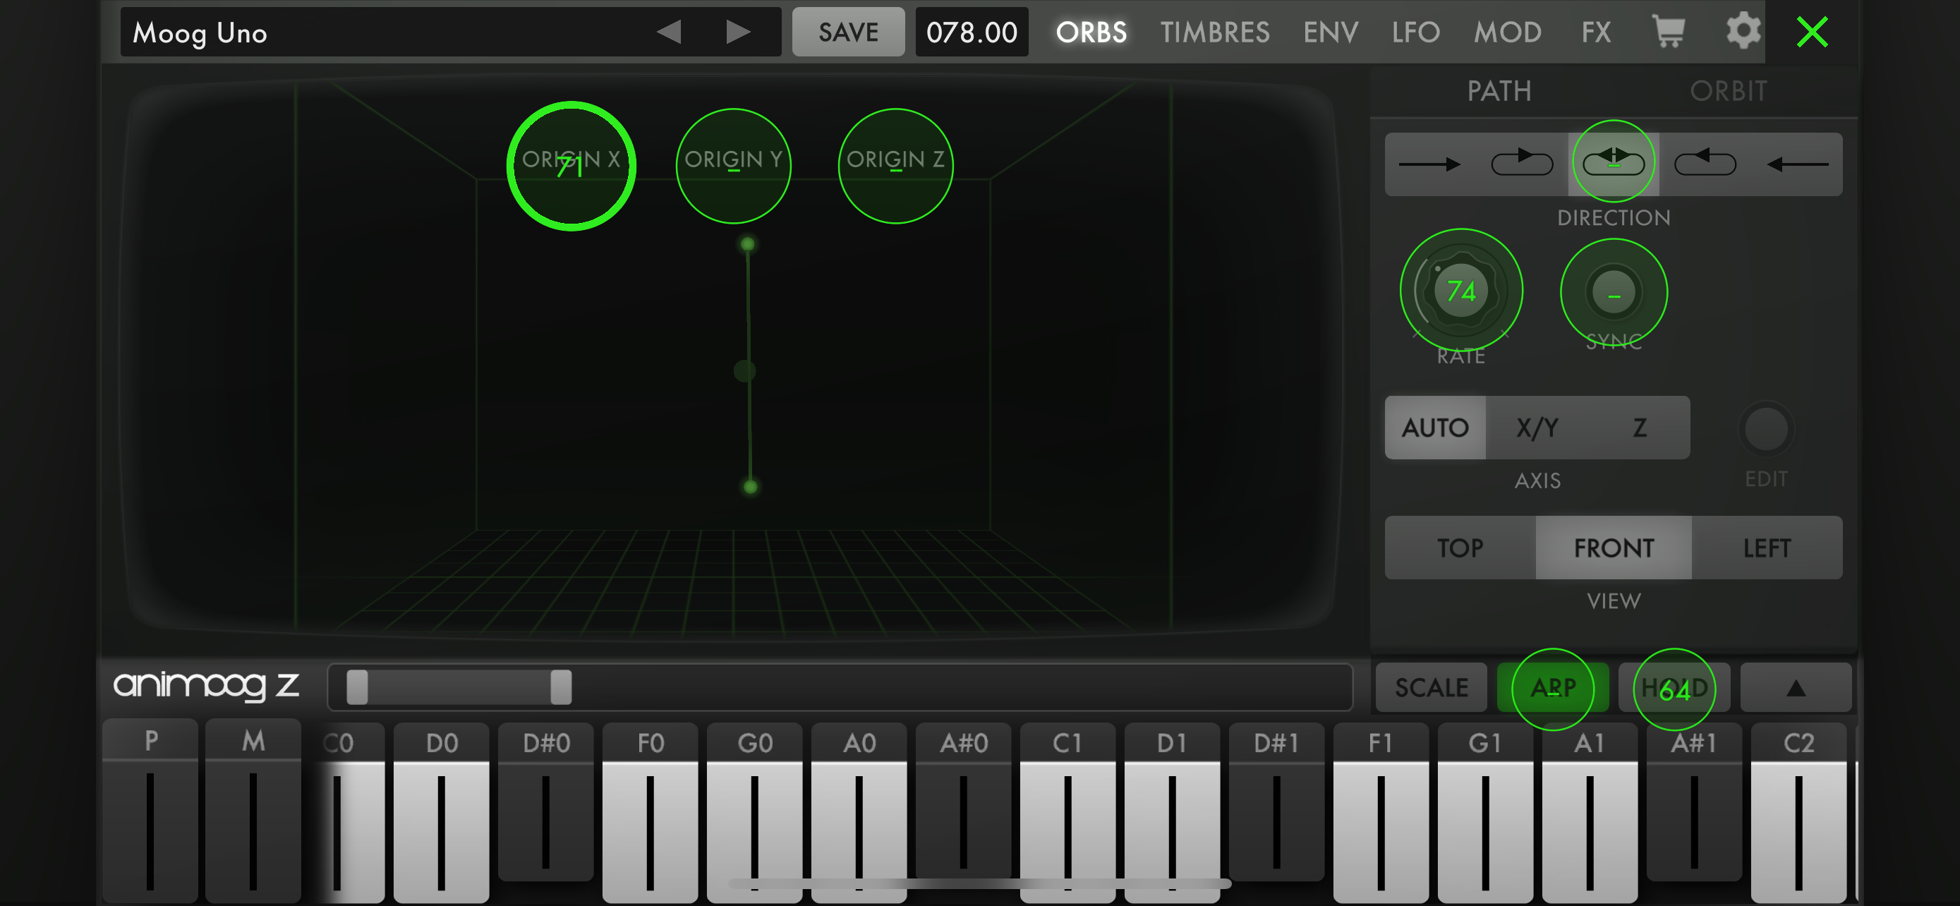Play the D1 key

pyautogui.click(x=1172, y=814)
